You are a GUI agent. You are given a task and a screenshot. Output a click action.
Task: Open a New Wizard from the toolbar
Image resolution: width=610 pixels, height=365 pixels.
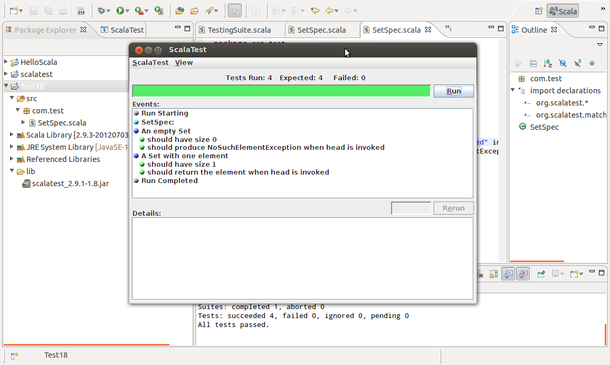click(13, 10)
